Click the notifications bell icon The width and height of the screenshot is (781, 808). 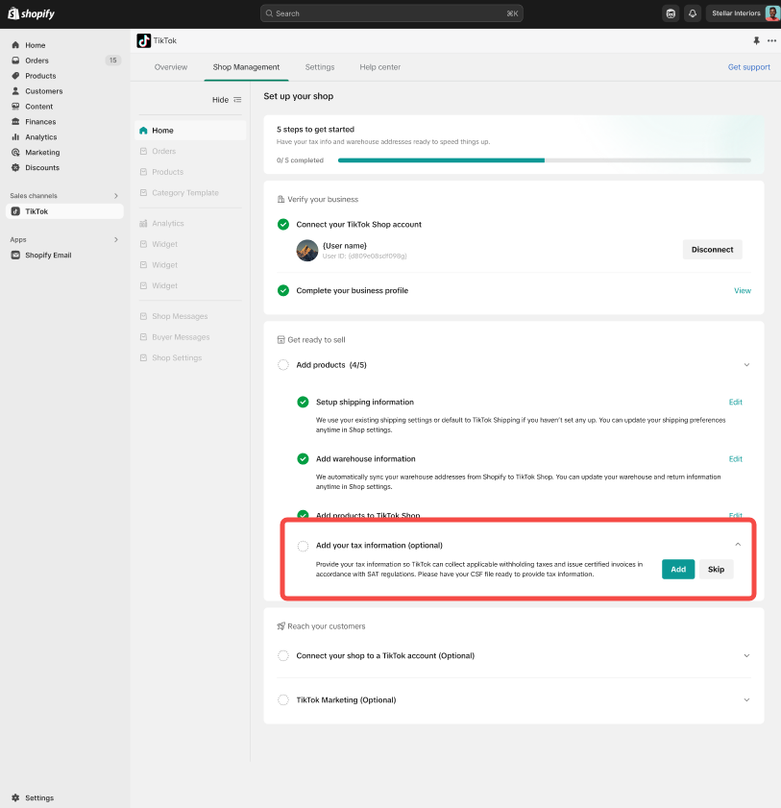(x=692, y=13)
